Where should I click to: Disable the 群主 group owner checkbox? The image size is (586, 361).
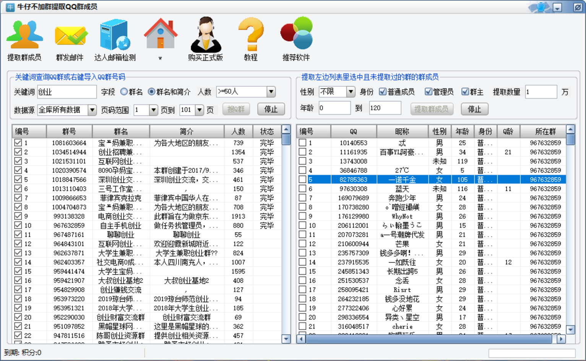pos(465,91)
